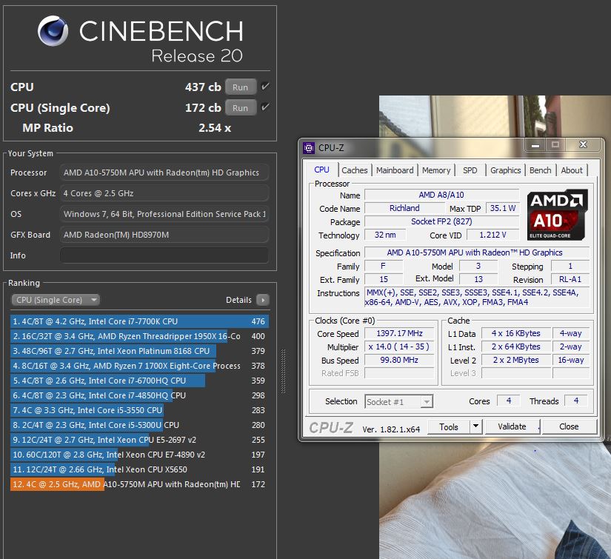This screenshot has width=611, height=559.
Task: Click the Processor field in Your System
Action: (164, 173)
